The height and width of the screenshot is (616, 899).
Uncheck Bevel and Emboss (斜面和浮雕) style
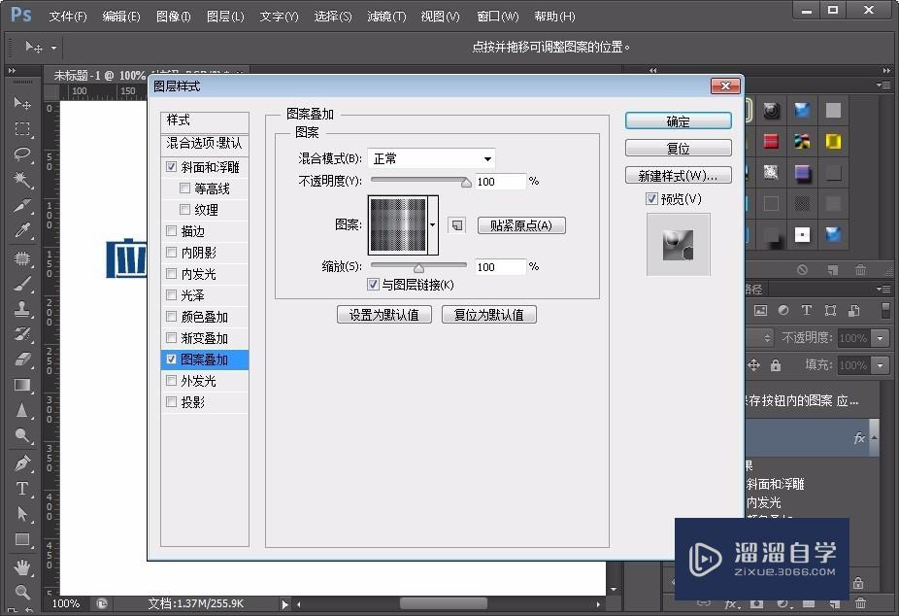tap(171, 167)
